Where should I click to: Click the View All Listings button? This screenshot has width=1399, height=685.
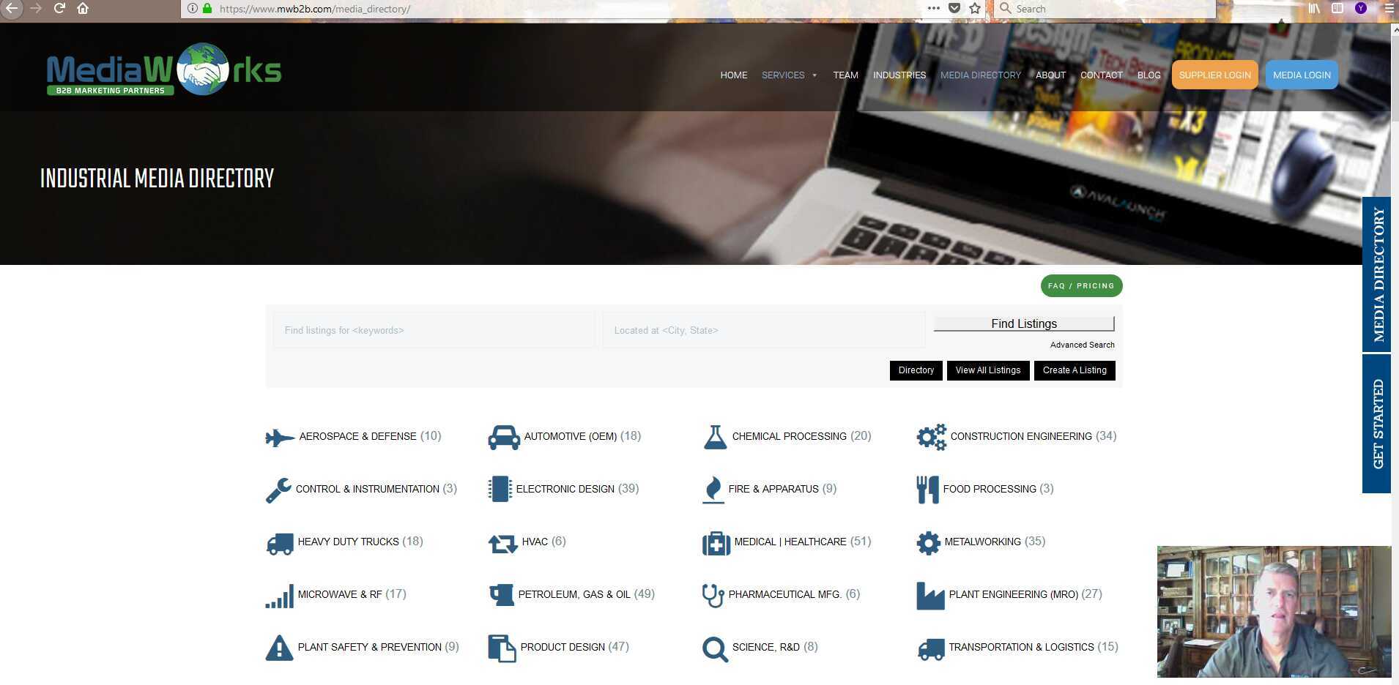988,370
